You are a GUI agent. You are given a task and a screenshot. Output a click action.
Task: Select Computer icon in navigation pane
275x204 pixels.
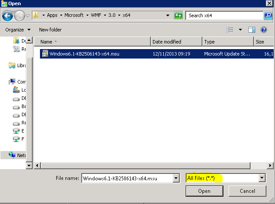[x=12, y=81]
